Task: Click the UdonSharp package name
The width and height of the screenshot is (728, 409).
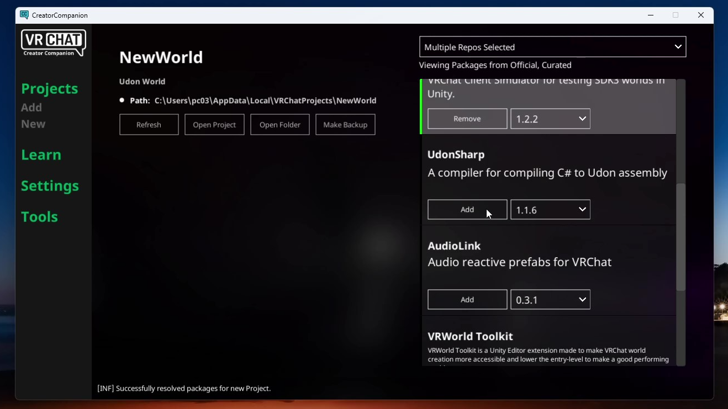Action: pos(456,155)
